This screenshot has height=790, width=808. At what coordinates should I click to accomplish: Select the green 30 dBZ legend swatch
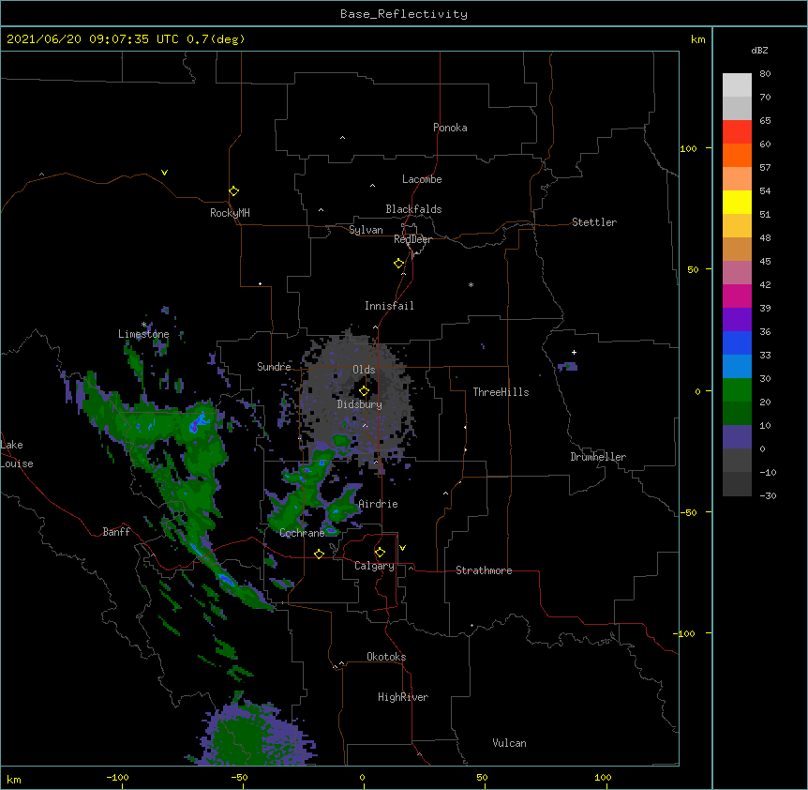[737, 390]
